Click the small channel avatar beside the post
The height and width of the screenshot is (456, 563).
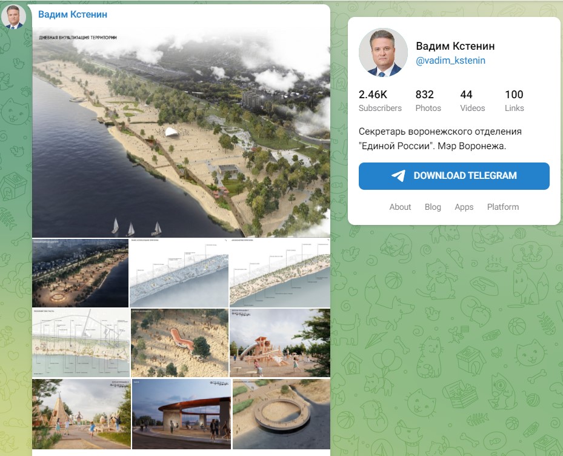coord(13,17)
